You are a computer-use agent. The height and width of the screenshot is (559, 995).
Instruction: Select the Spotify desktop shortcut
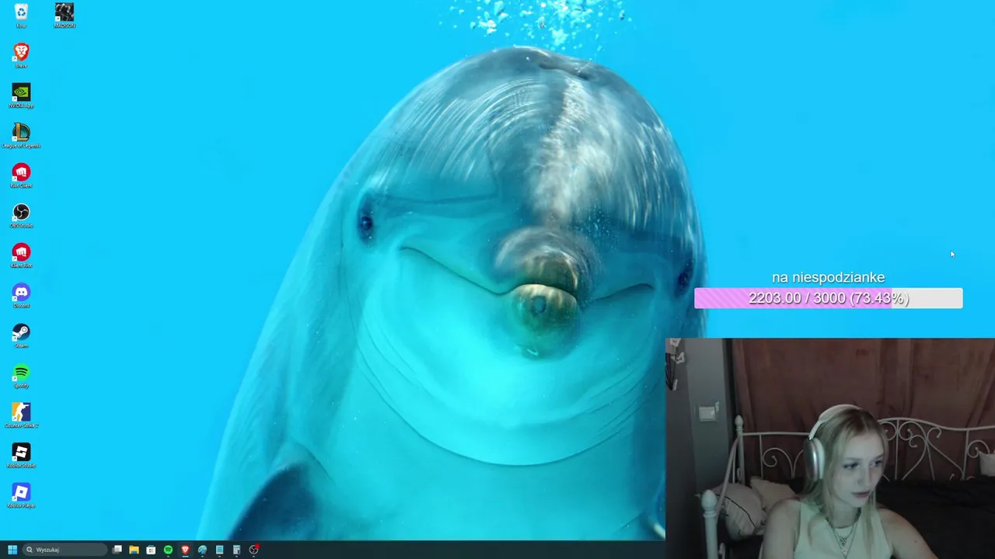coord(21,376)
